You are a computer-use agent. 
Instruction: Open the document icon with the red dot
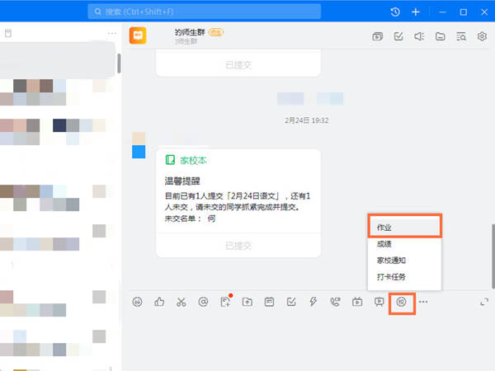point(225,301)
